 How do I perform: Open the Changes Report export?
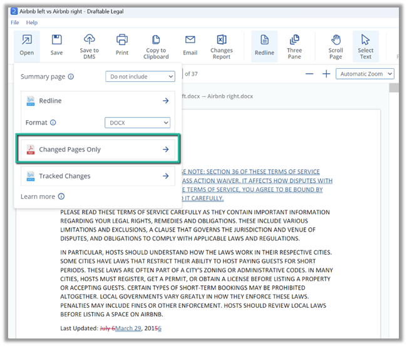point(222,46)
